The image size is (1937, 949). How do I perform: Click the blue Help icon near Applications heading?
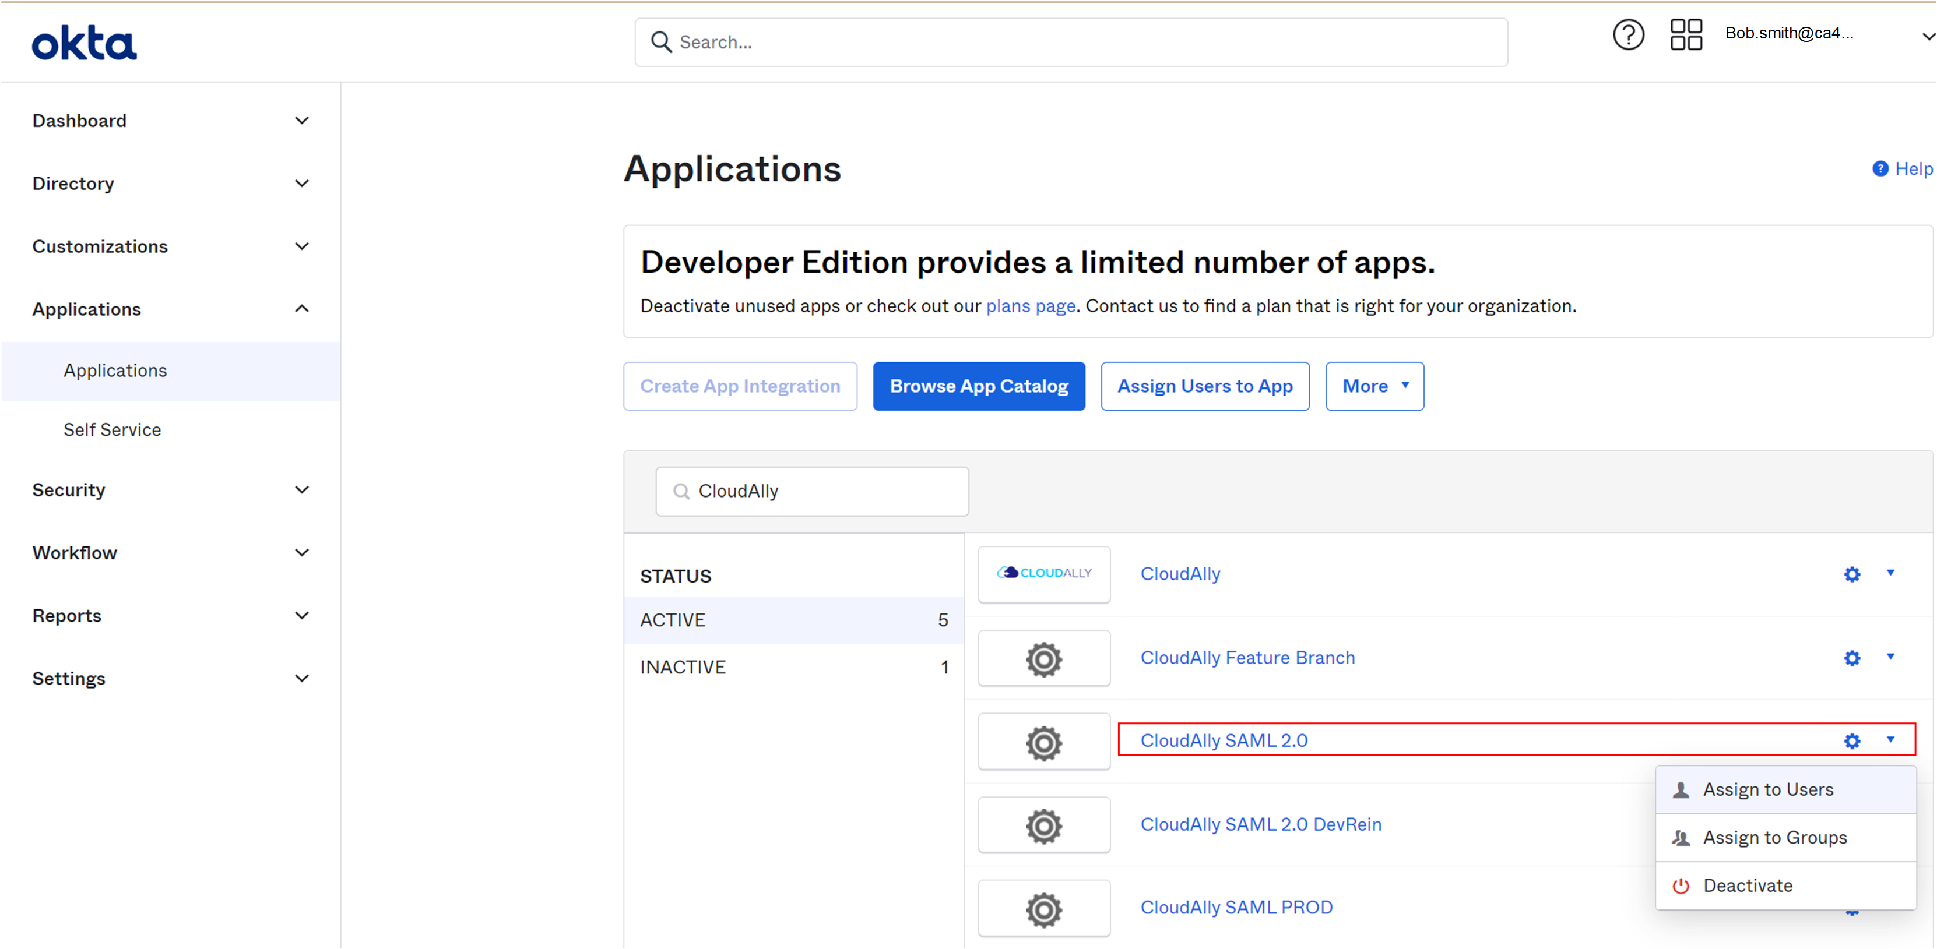click(x=1882, y=168)
